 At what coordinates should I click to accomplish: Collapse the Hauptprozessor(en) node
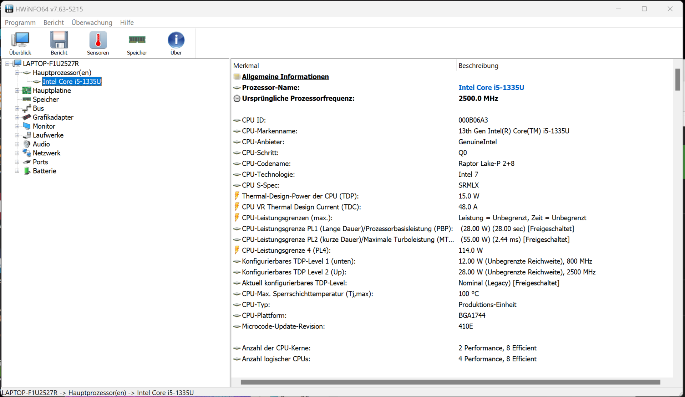(x=17, y=73)
